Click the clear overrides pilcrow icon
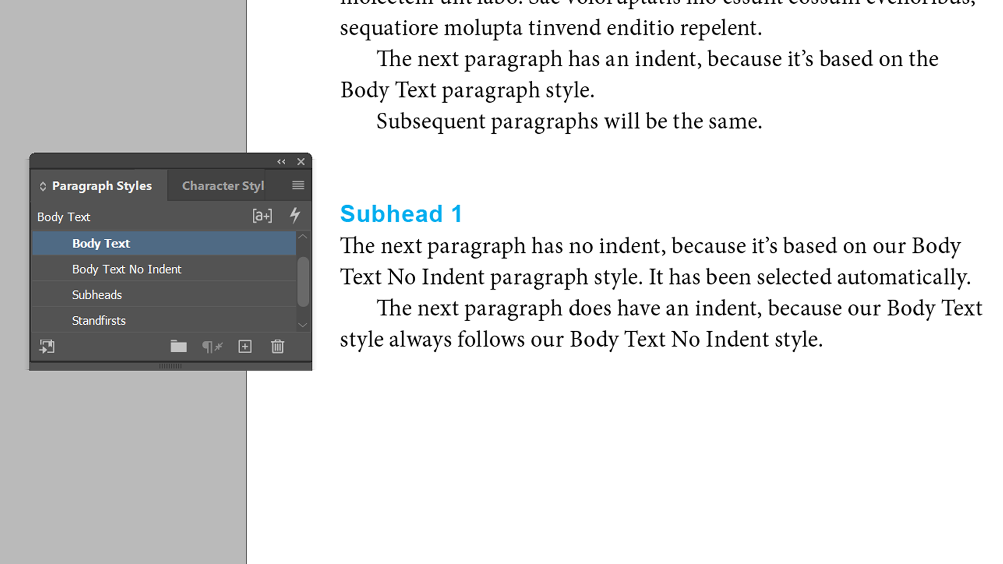This screenshot has height=564, width=1003. tap(212, 346)
